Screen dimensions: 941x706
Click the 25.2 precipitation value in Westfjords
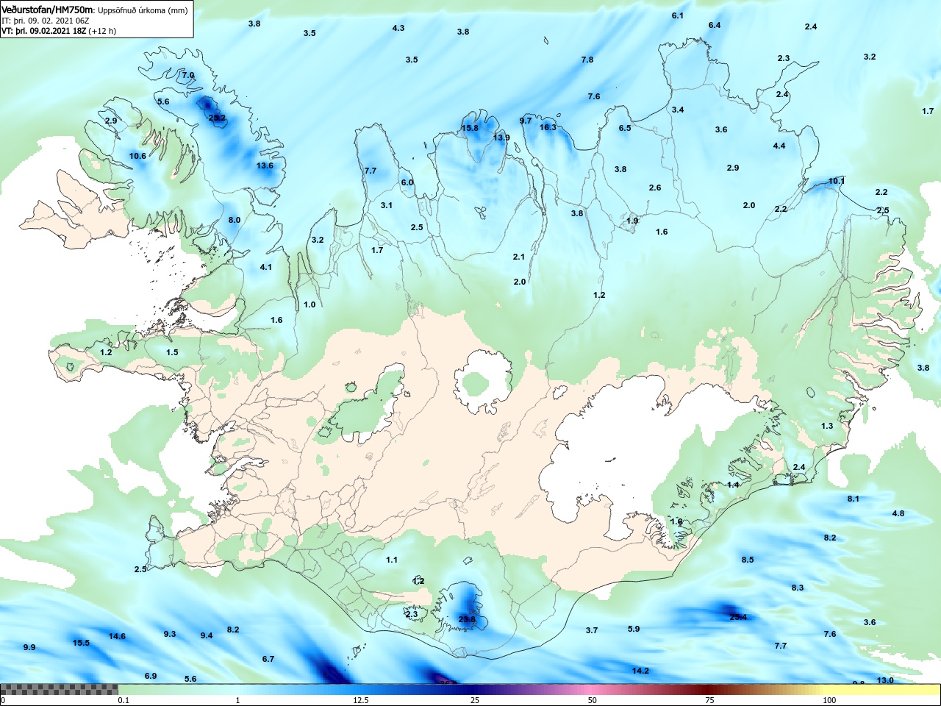tap(217, 118)
